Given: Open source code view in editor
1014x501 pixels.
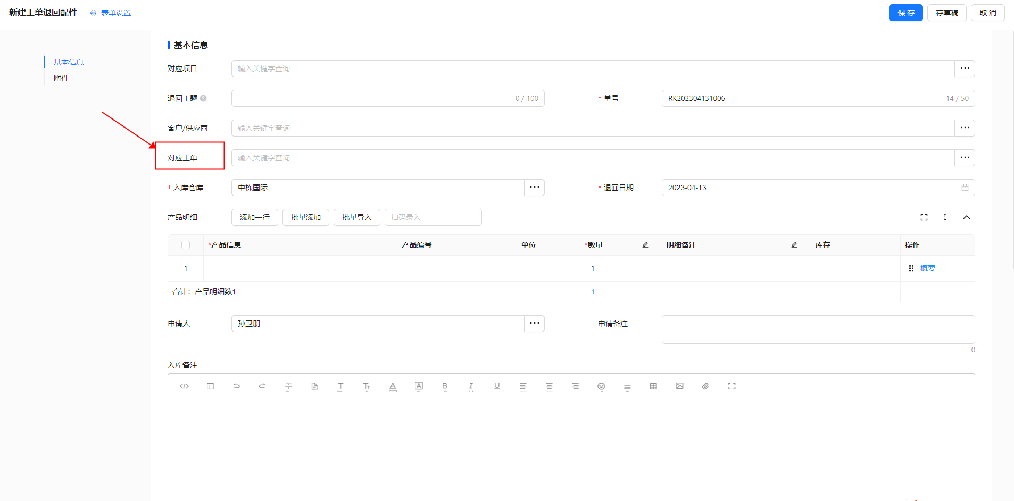Looking at the screenshot, I should tap(184, 386).
